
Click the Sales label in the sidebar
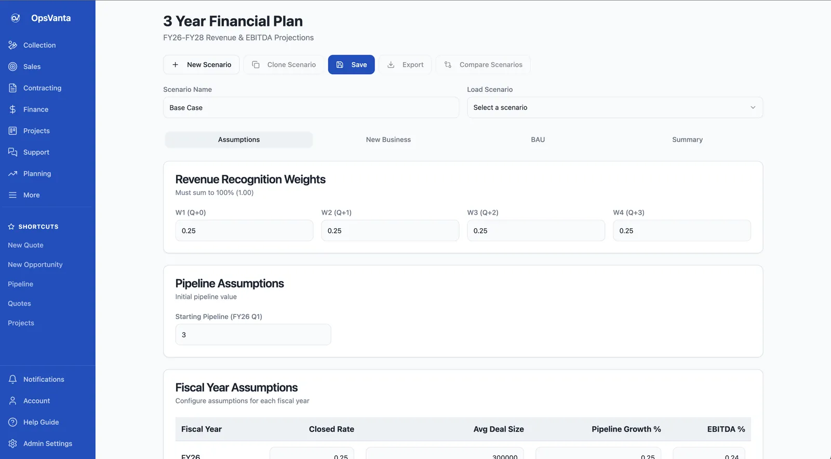point(32,66)
